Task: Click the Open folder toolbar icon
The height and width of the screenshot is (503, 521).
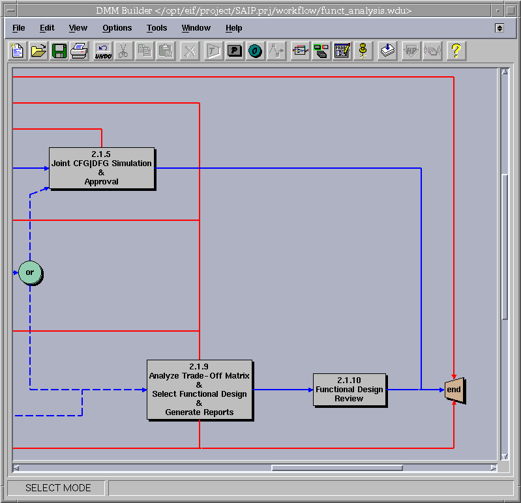Action: click(x=38, y=51)
